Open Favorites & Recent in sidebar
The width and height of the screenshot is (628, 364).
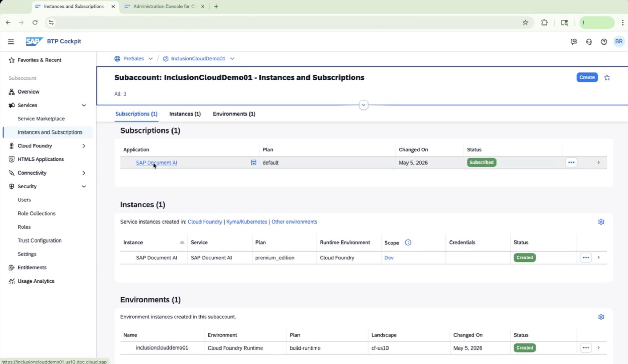39,60
